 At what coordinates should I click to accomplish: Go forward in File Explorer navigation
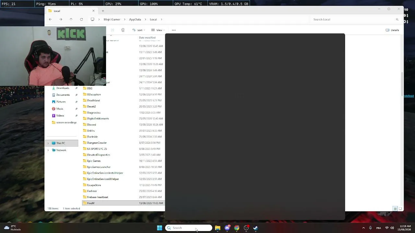(x=61, y=19)
